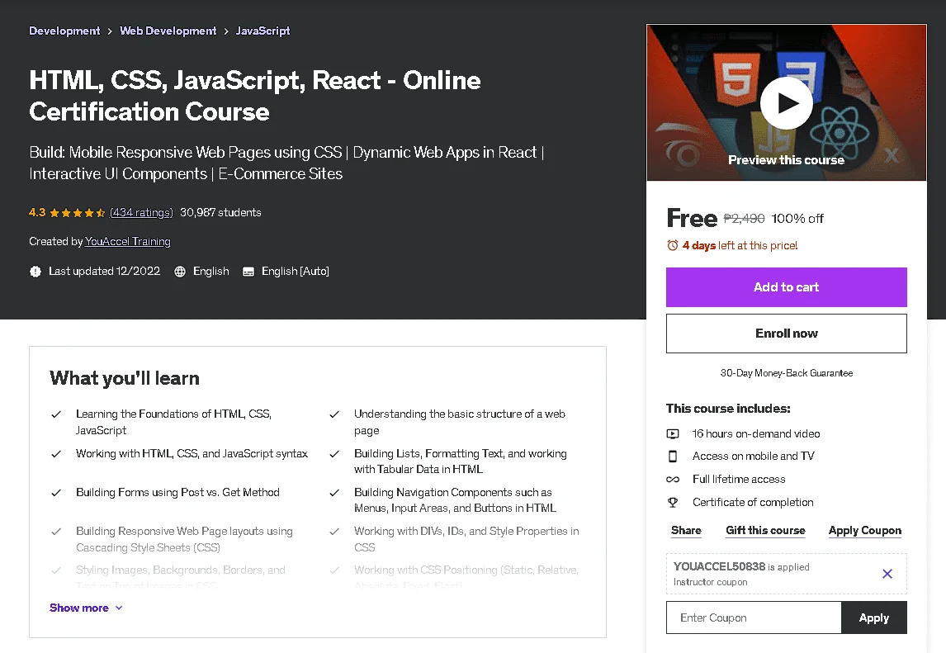Click the lifetime access infinity icon

(673, 479)
